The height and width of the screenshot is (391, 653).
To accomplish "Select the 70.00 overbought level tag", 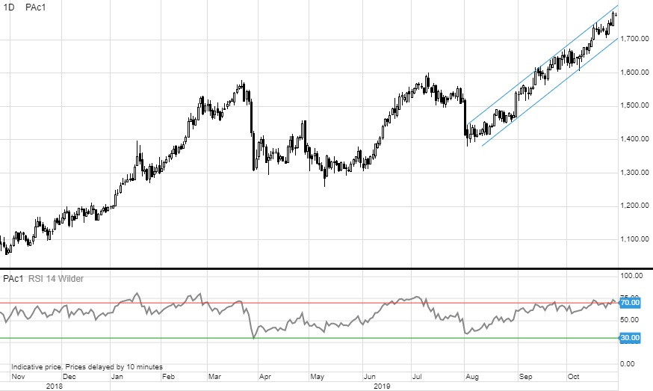I will tap(630, 303).
